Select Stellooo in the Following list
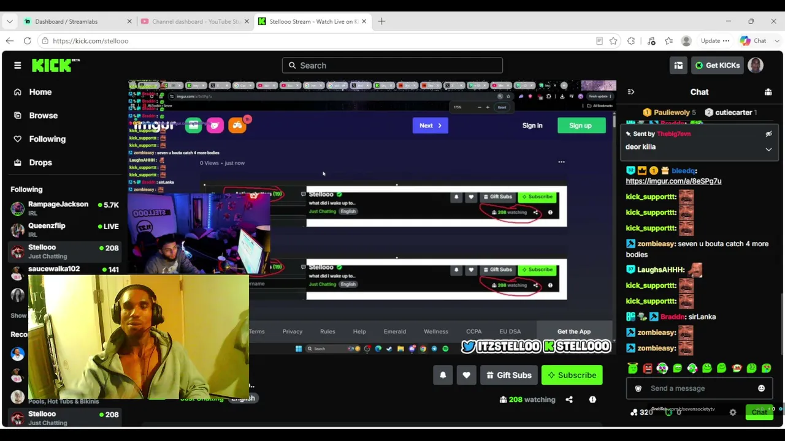This screenshot has height=441, width=785. coord(64,252)
